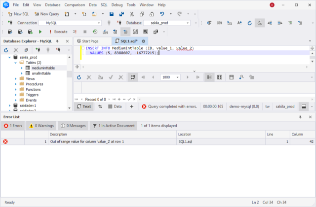Click the Save icon in the top toolbar
Image resolution: width=316 pixels, height=207 pixels.
click(x=112, y=14)
